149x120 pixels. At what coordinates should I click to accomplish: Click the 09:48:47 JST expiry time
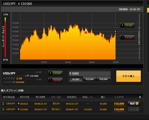click(72, 109)
